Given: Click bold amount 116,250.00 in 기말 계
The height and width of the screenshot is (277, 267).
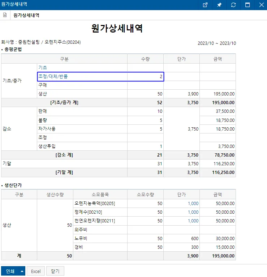Looking at the screenshot, I should pyautogui.click(x=223, y=172).
